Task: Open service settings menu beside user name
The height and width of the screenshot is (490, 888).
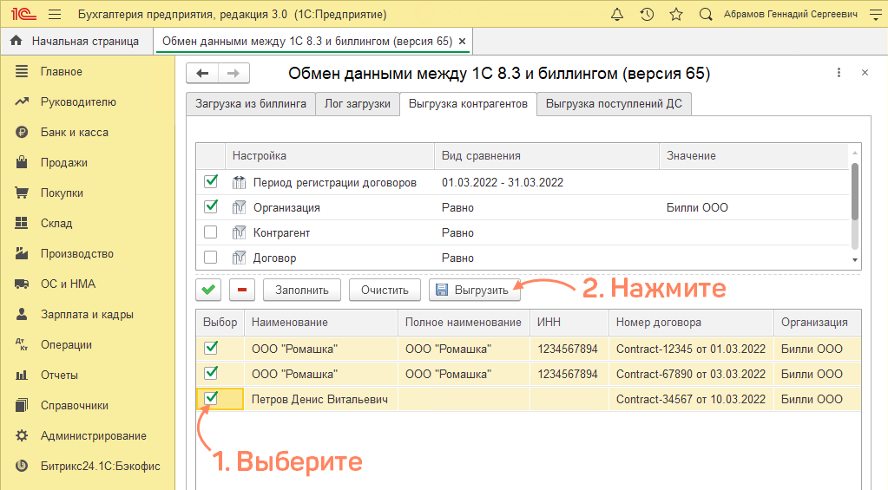Action: (876, 14)
